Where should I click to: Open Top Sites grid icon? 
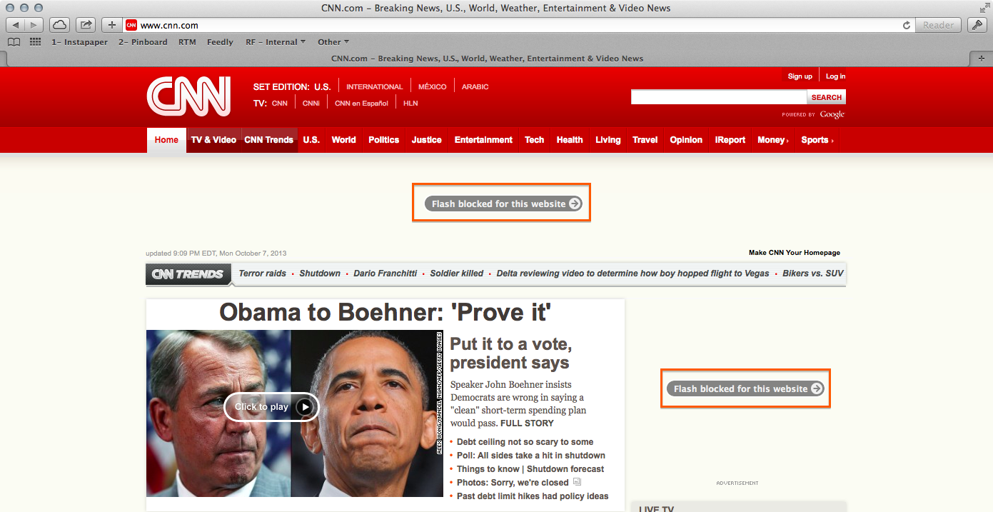pyautogui.click(x=35, y=42)
